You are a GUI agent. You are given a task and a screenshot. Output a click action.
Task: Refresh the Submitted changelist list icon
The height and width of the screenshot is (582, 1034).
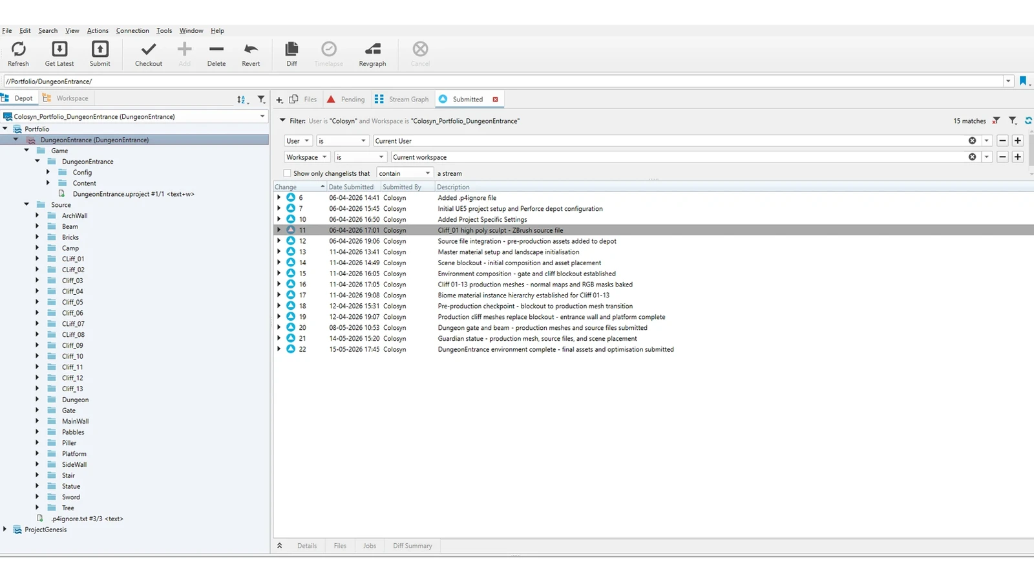point(1028,121)
